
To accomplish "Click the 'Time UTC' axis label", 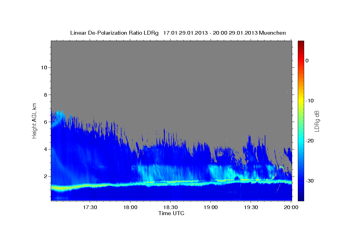I will (171, 213).
